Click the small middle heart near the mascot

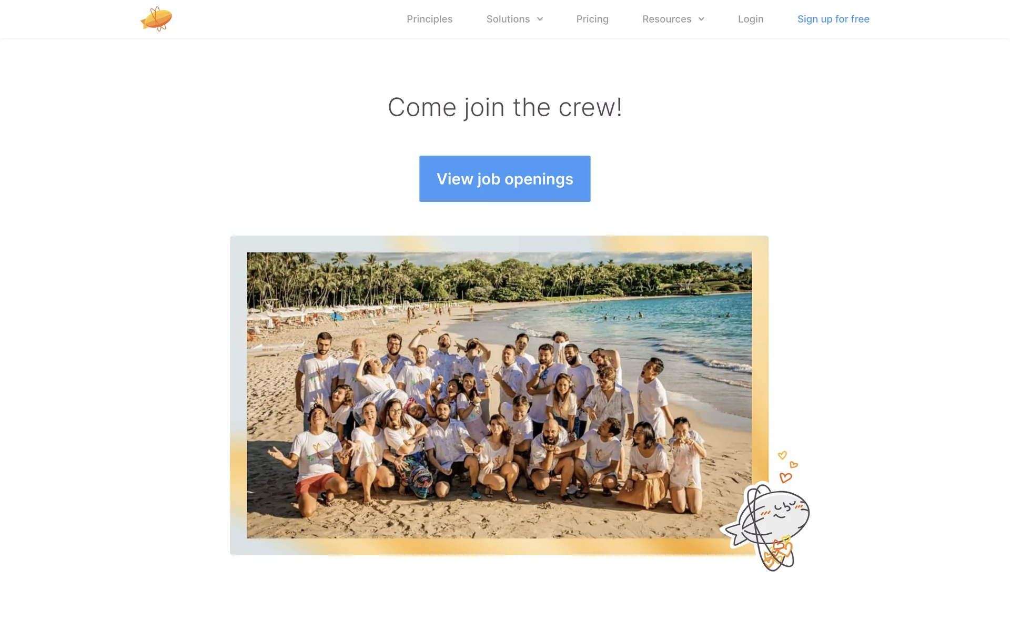[x=794, y=465]
